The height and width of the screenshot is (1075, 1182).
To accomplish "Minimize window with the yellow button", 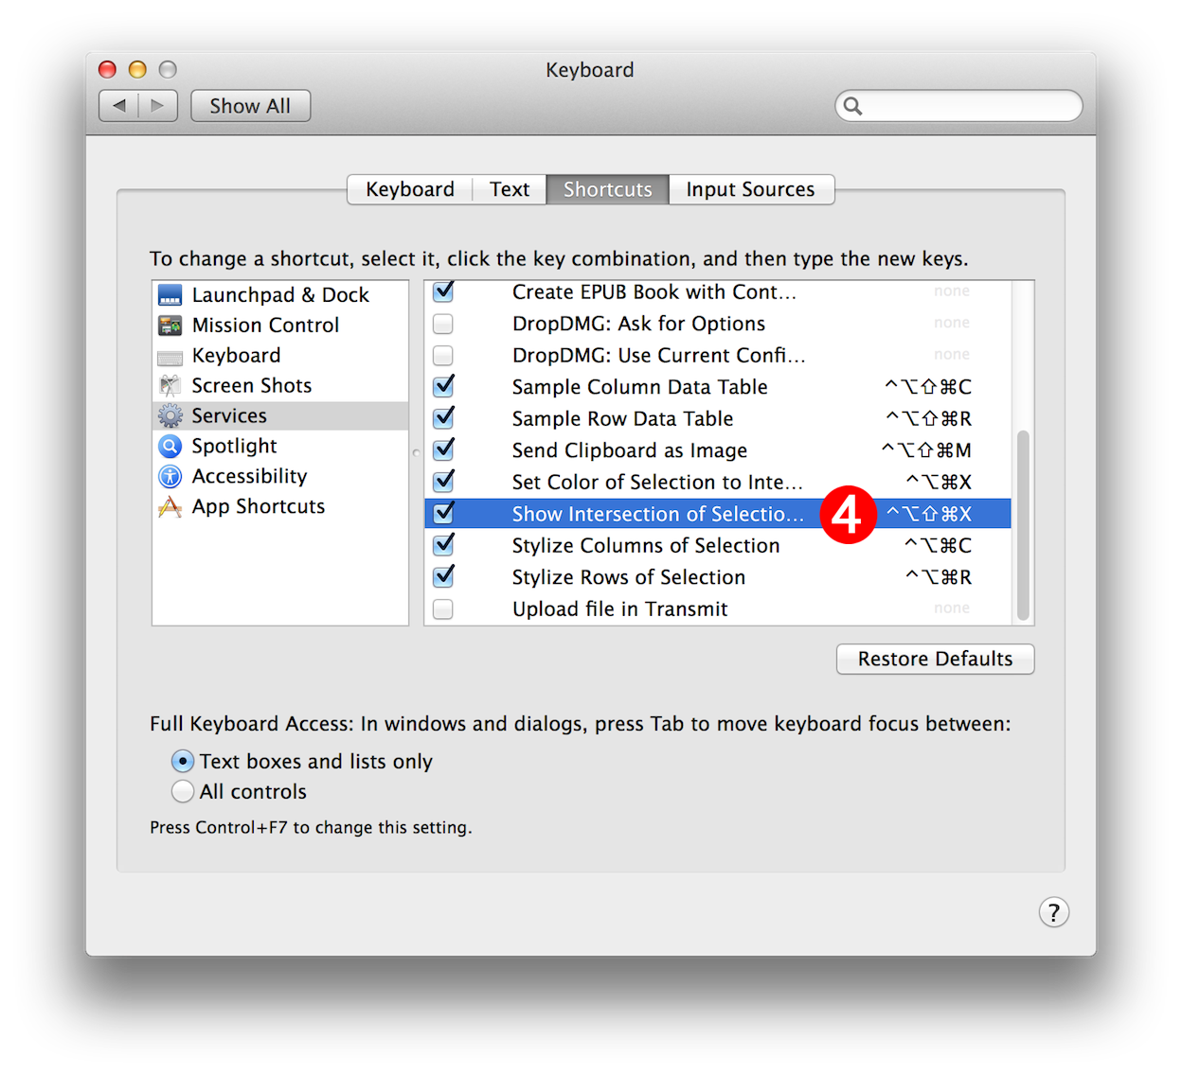I will click(137, 69).
